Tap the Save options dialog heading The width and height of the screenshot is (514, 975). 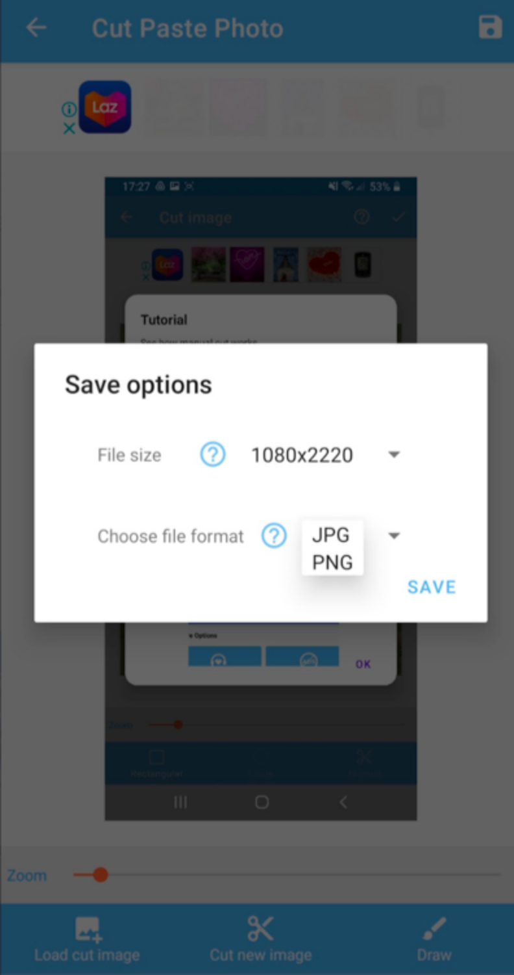pos(138,385)
